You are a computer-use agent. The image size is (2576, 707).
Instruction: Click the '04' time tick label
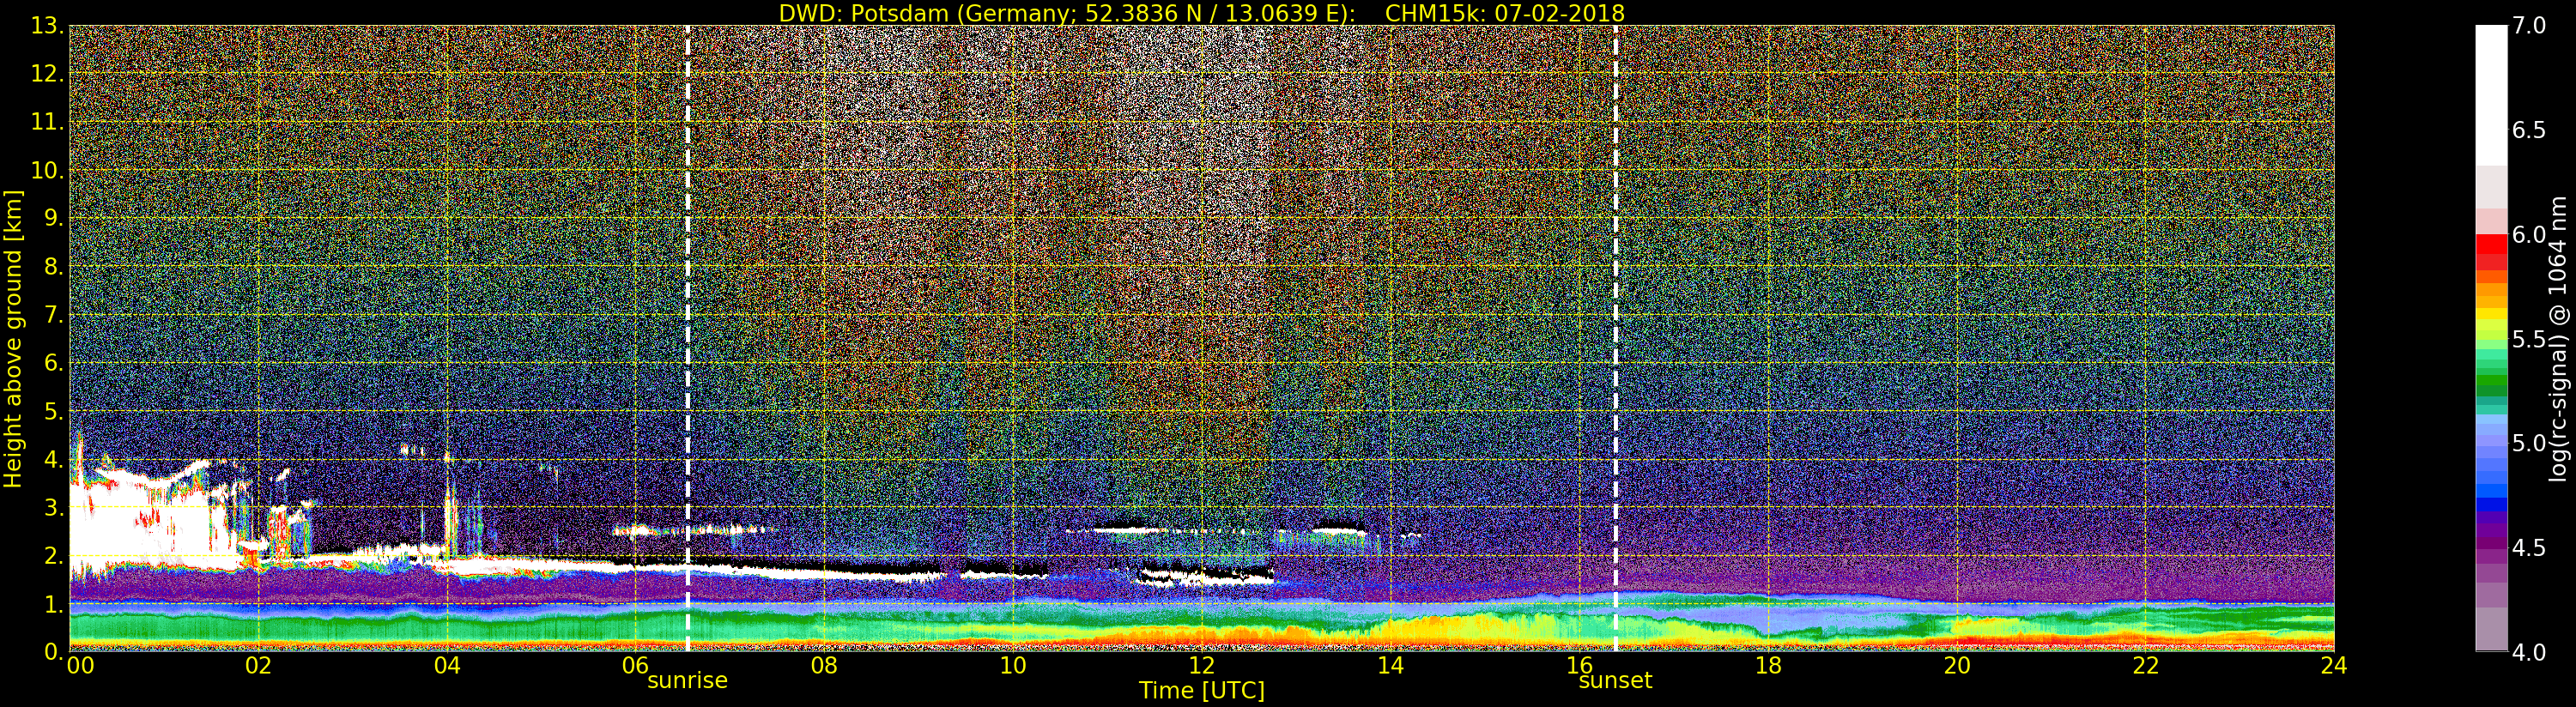point(447,665)
